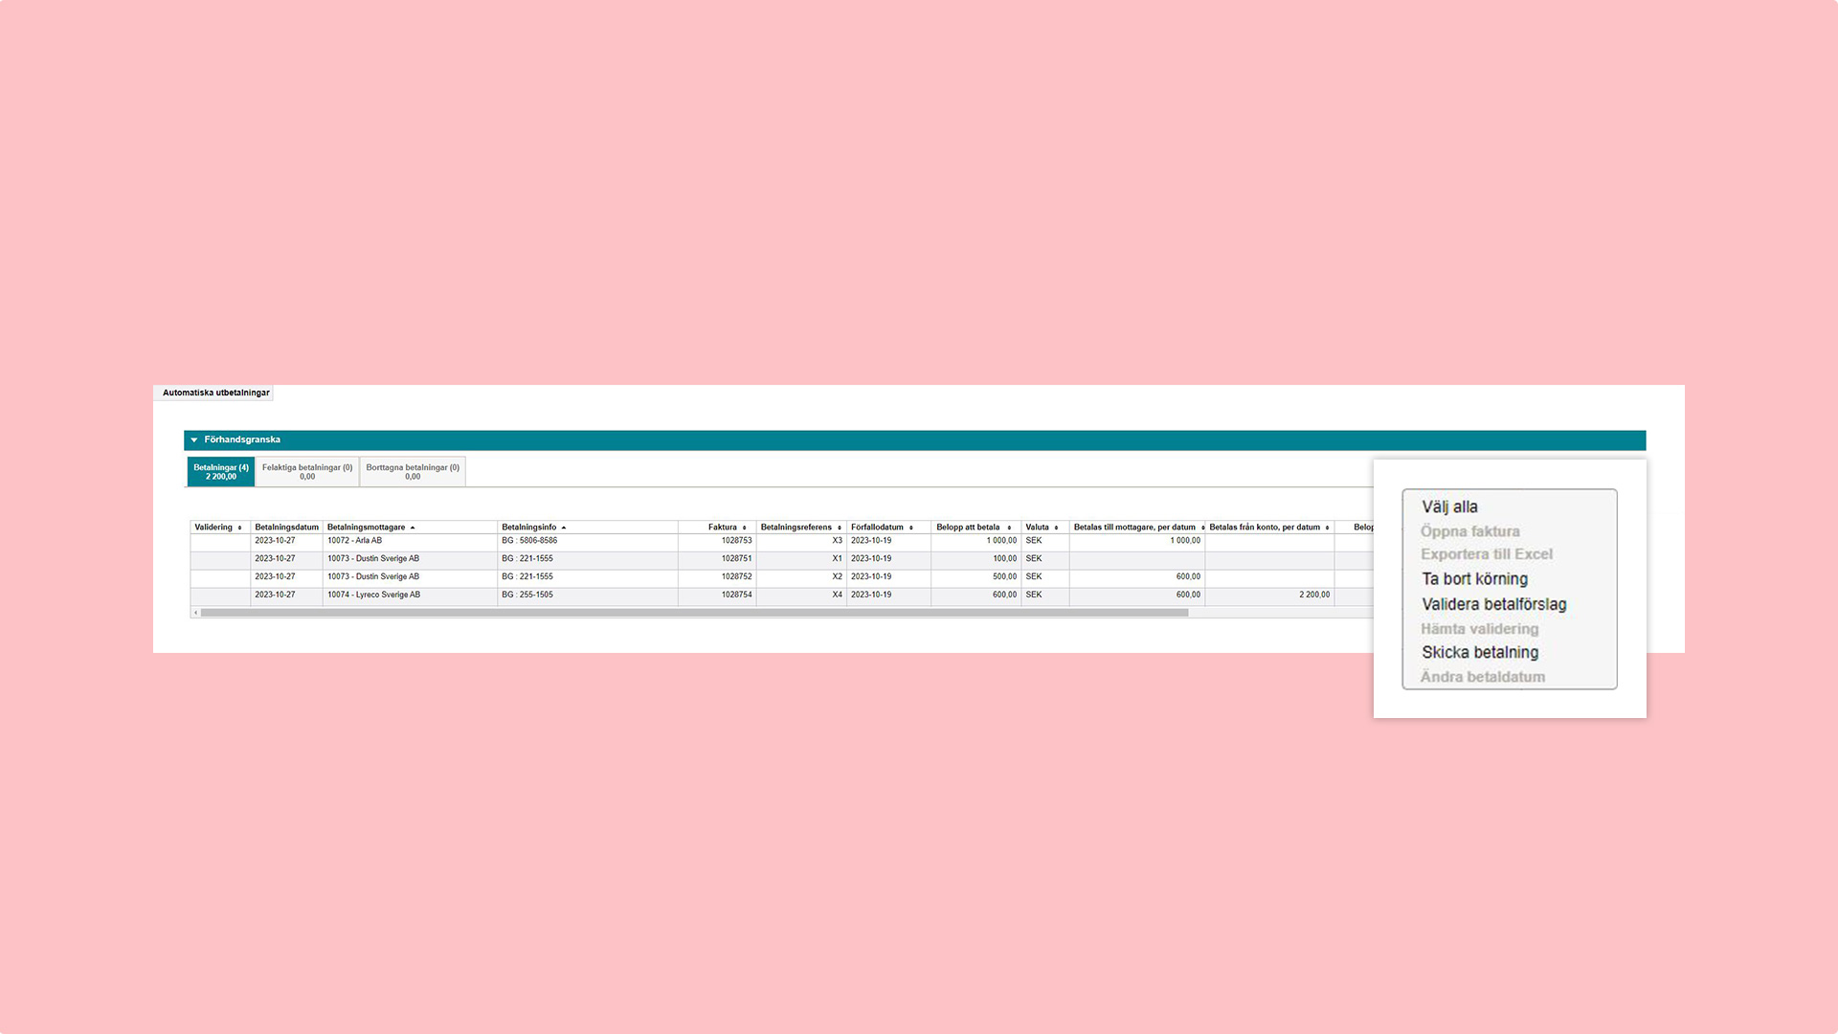Click the 500,00 amount cell
The width and height of the screenshot is (1838, 1034).
coord(975,577)
